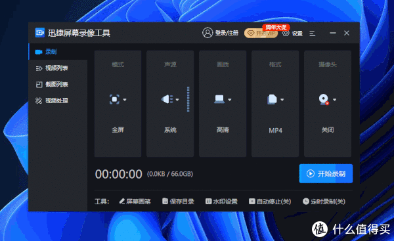
Task: Start recording with 开始录制 button
Action: [326, 173]
